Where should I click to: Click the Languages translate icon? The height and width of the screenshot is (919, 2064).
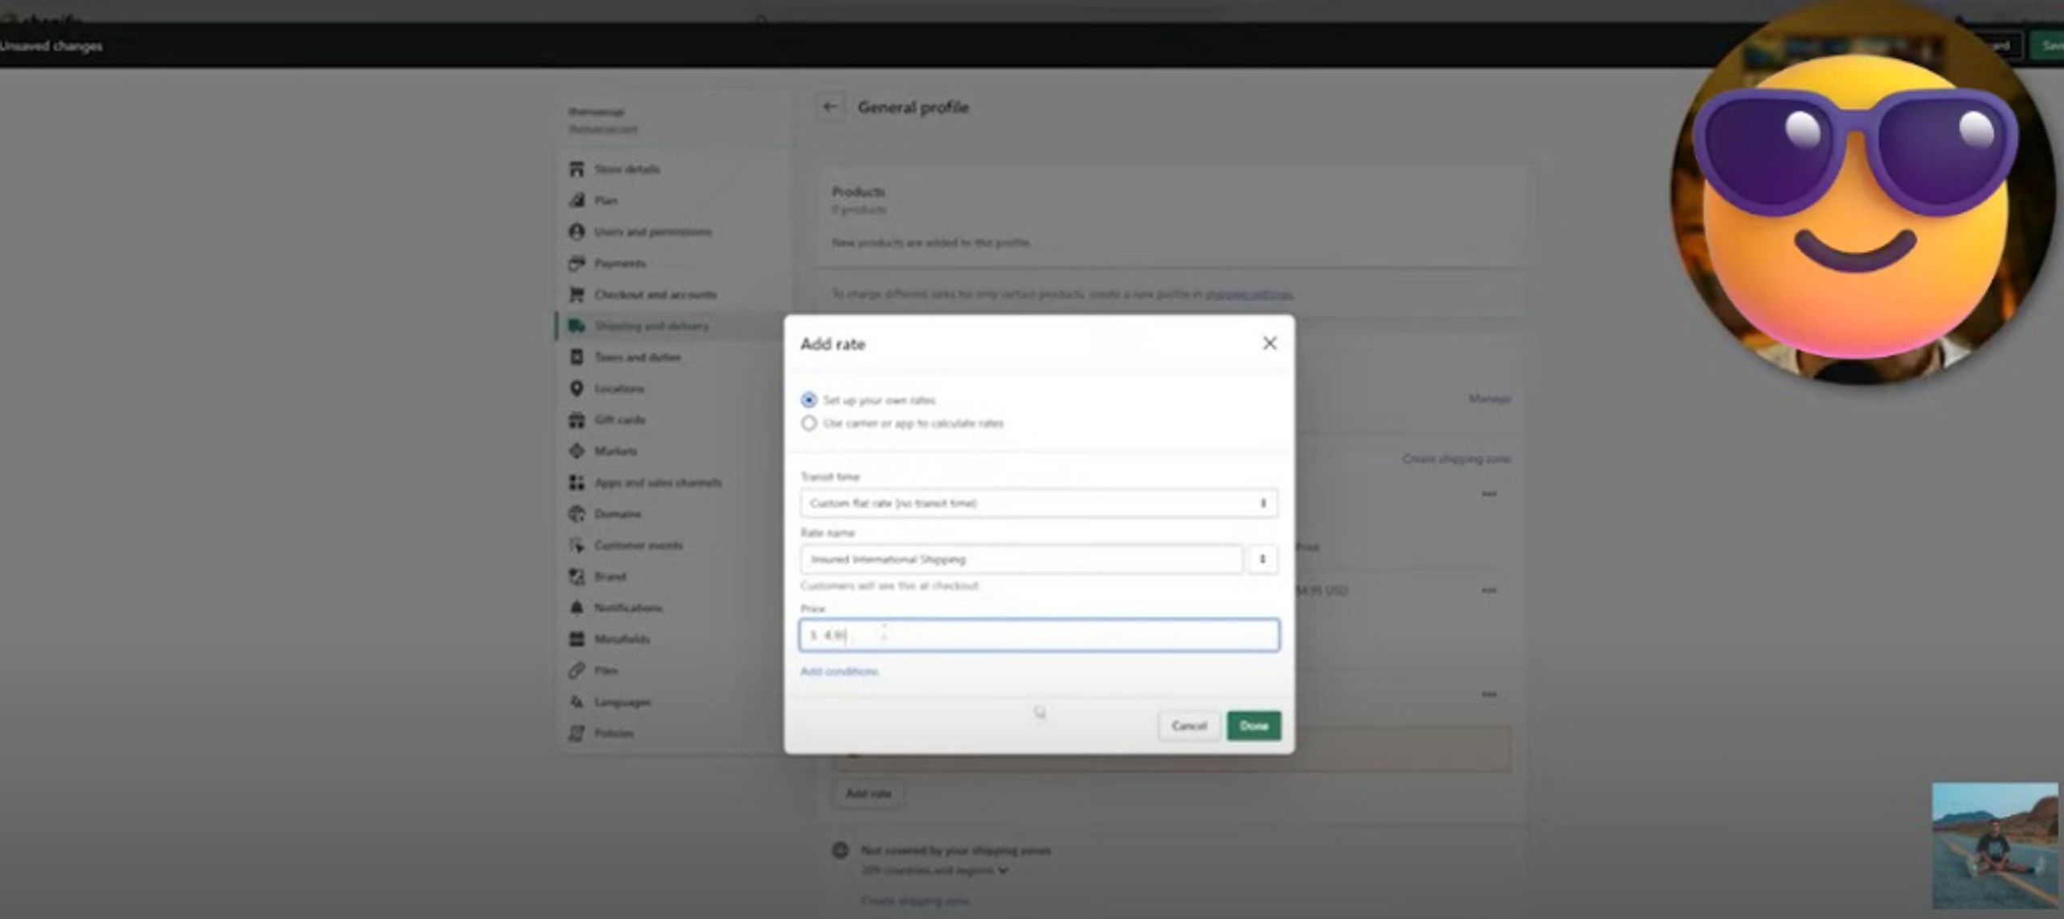576,702
